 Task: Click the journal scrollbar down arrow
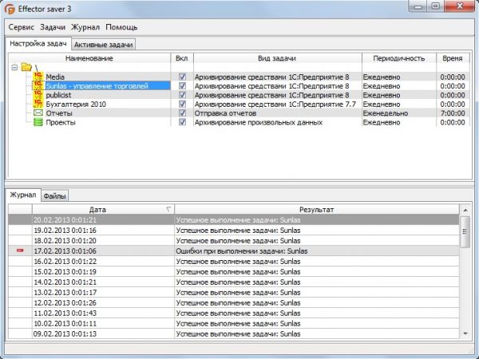tap(465, 333)
